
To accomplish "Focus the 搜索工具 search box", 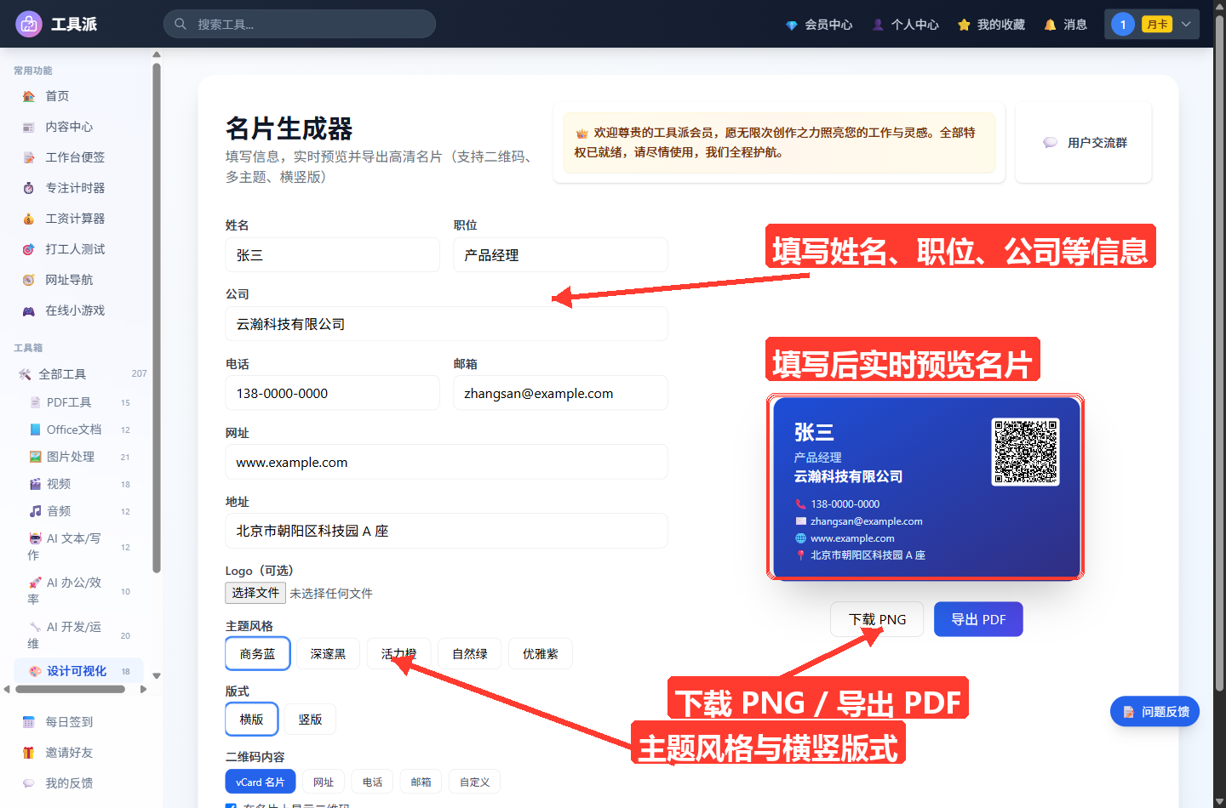I will (300, 24).
